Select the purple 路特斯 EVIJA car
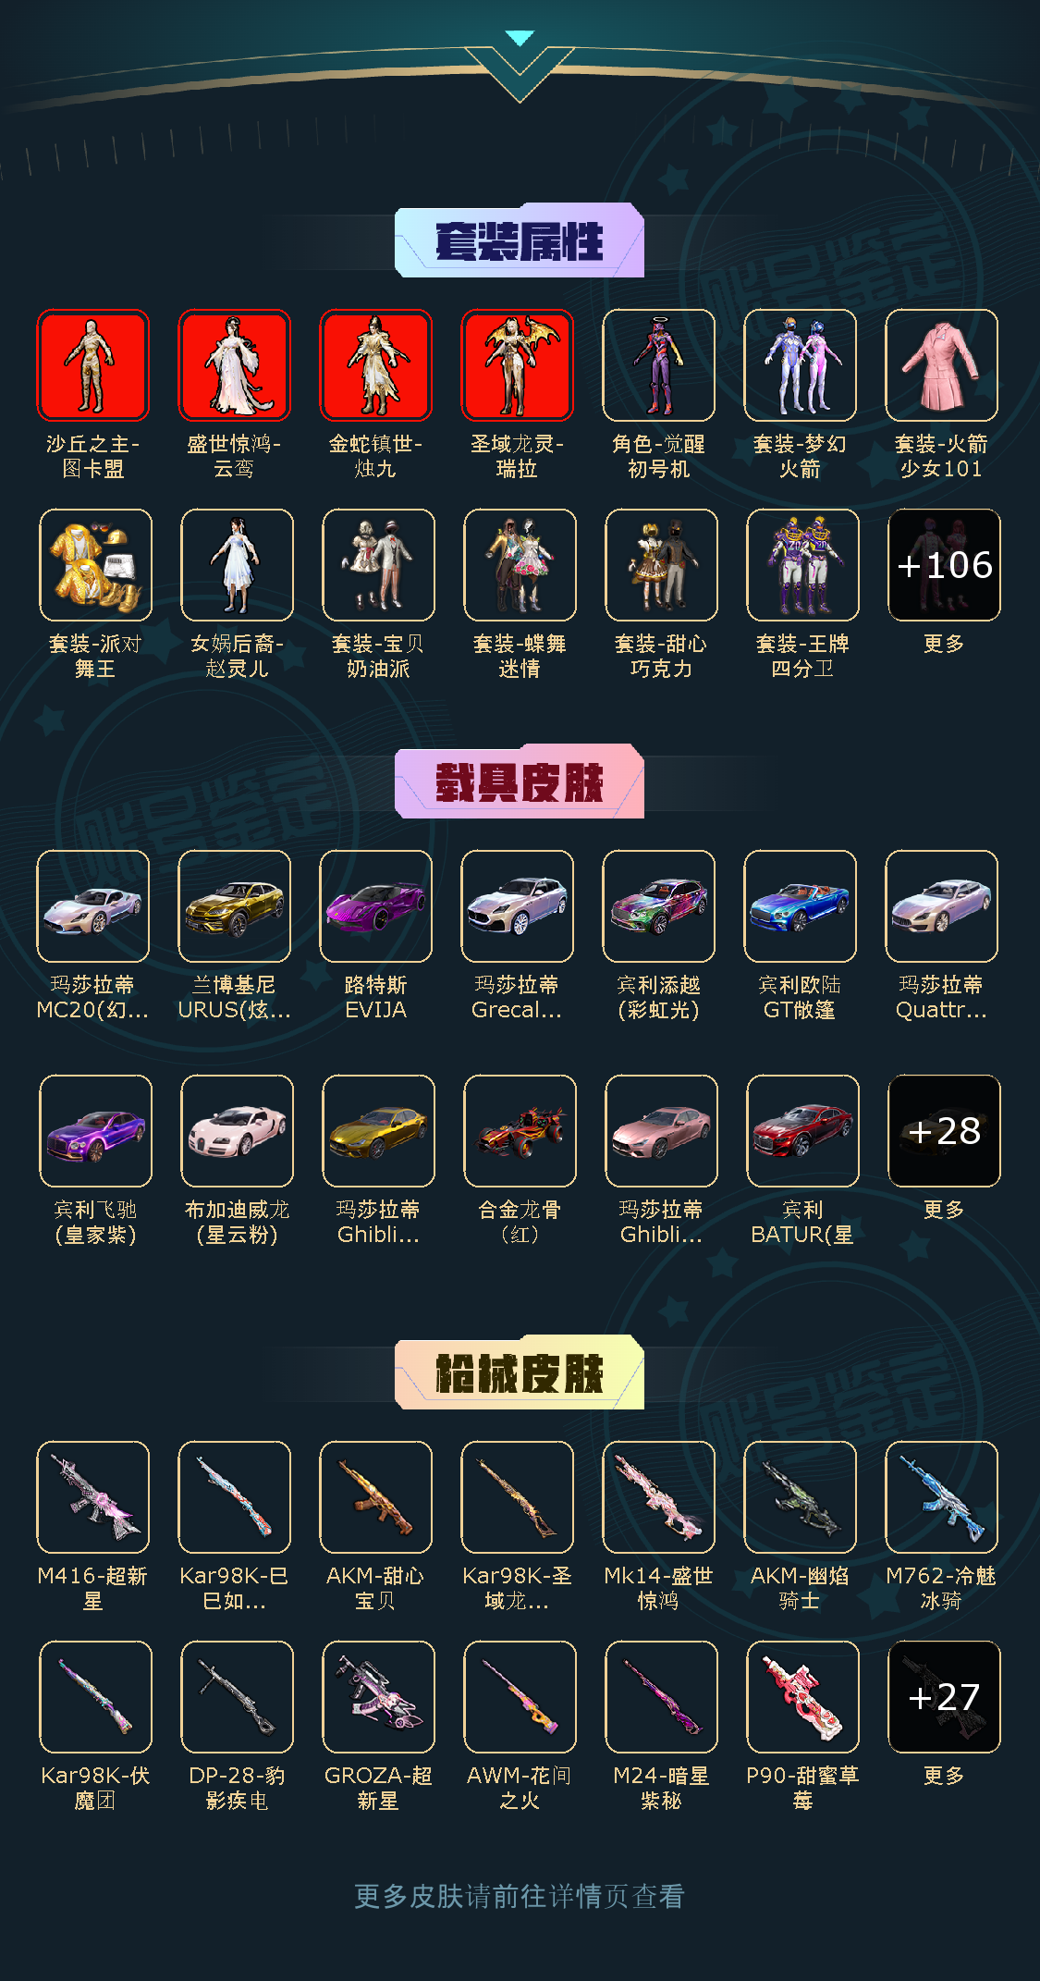This screenshot has width=1040, height=1981. [375, 906]
